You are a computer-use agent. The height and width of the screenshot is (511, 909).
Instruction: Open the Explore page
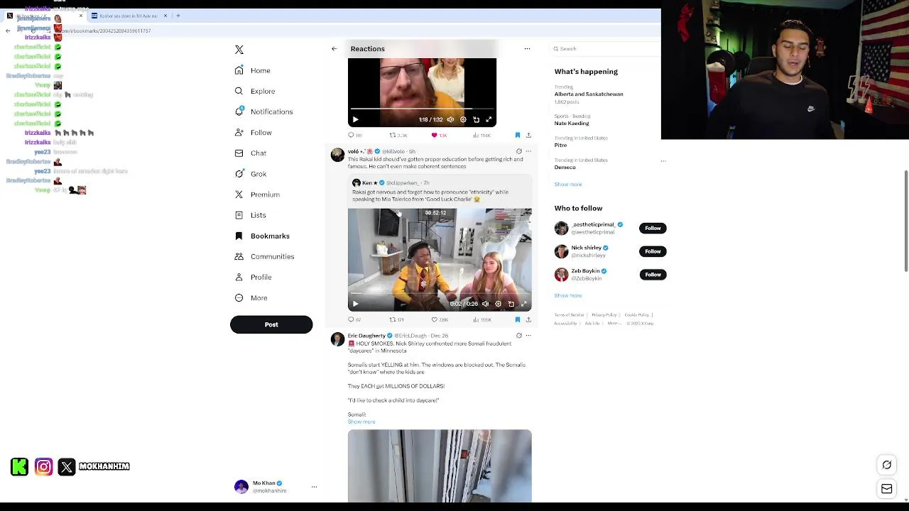[255, 91]
